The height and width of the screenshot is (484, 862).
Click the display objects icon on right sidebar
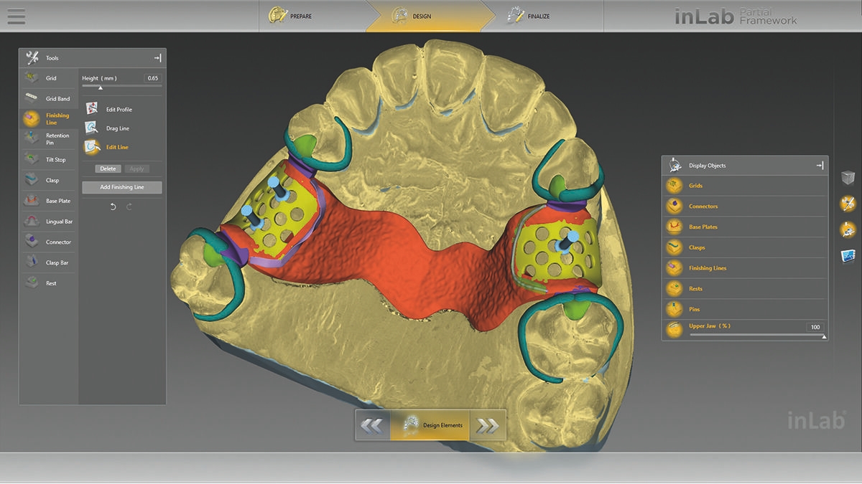[848, 230]
